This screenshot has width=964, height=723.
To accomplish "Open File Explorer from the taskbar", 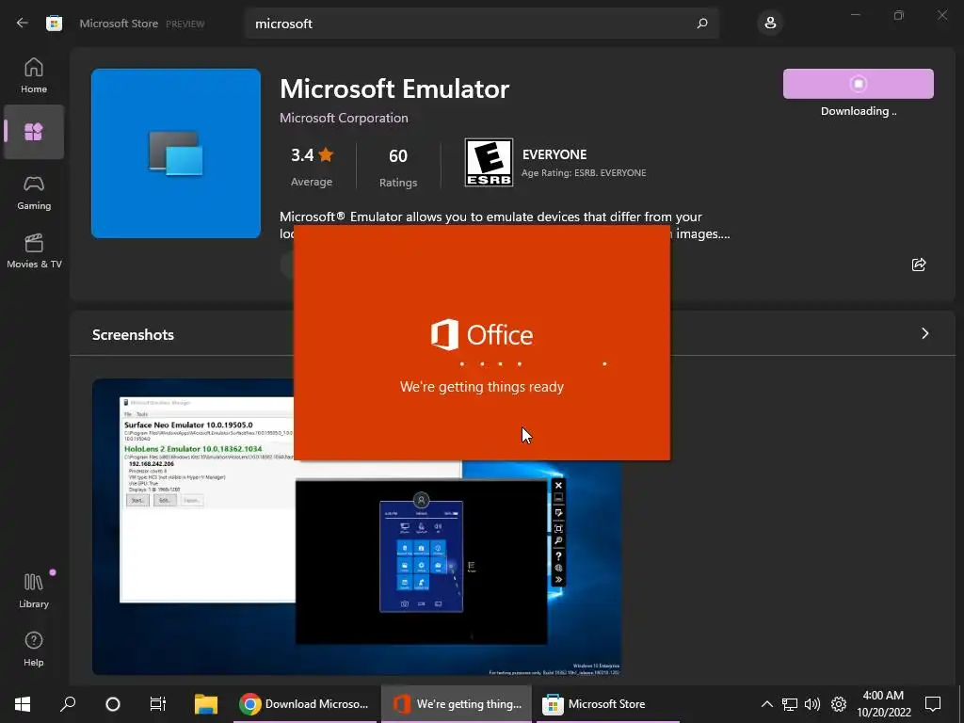I will (206, 704).
